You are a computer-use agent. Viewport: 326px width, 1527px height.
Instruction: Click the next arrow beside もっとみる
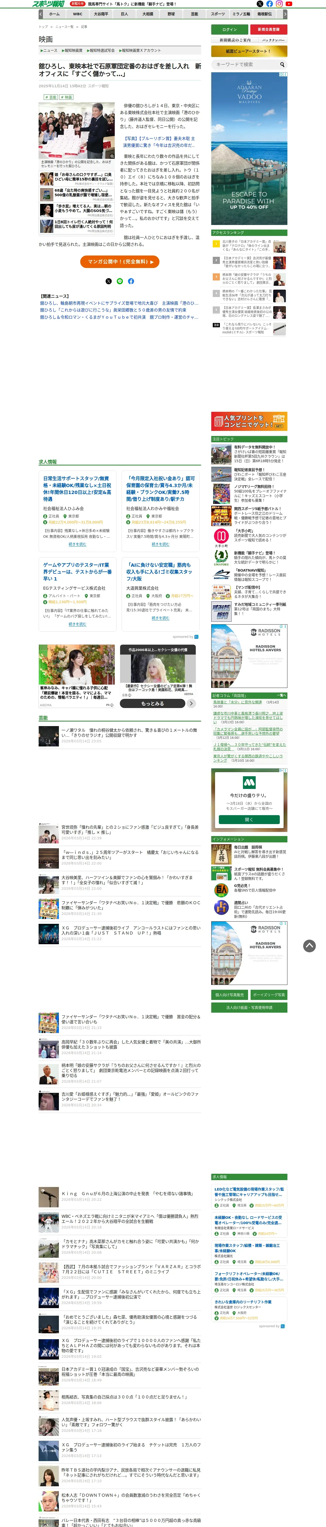pyautogui.click(x=191, y=704)
